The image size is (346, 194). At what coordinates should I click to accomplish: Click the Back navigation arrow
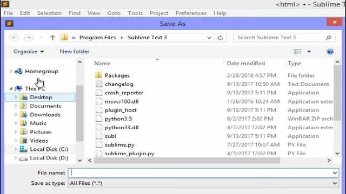tap(14, 38)
